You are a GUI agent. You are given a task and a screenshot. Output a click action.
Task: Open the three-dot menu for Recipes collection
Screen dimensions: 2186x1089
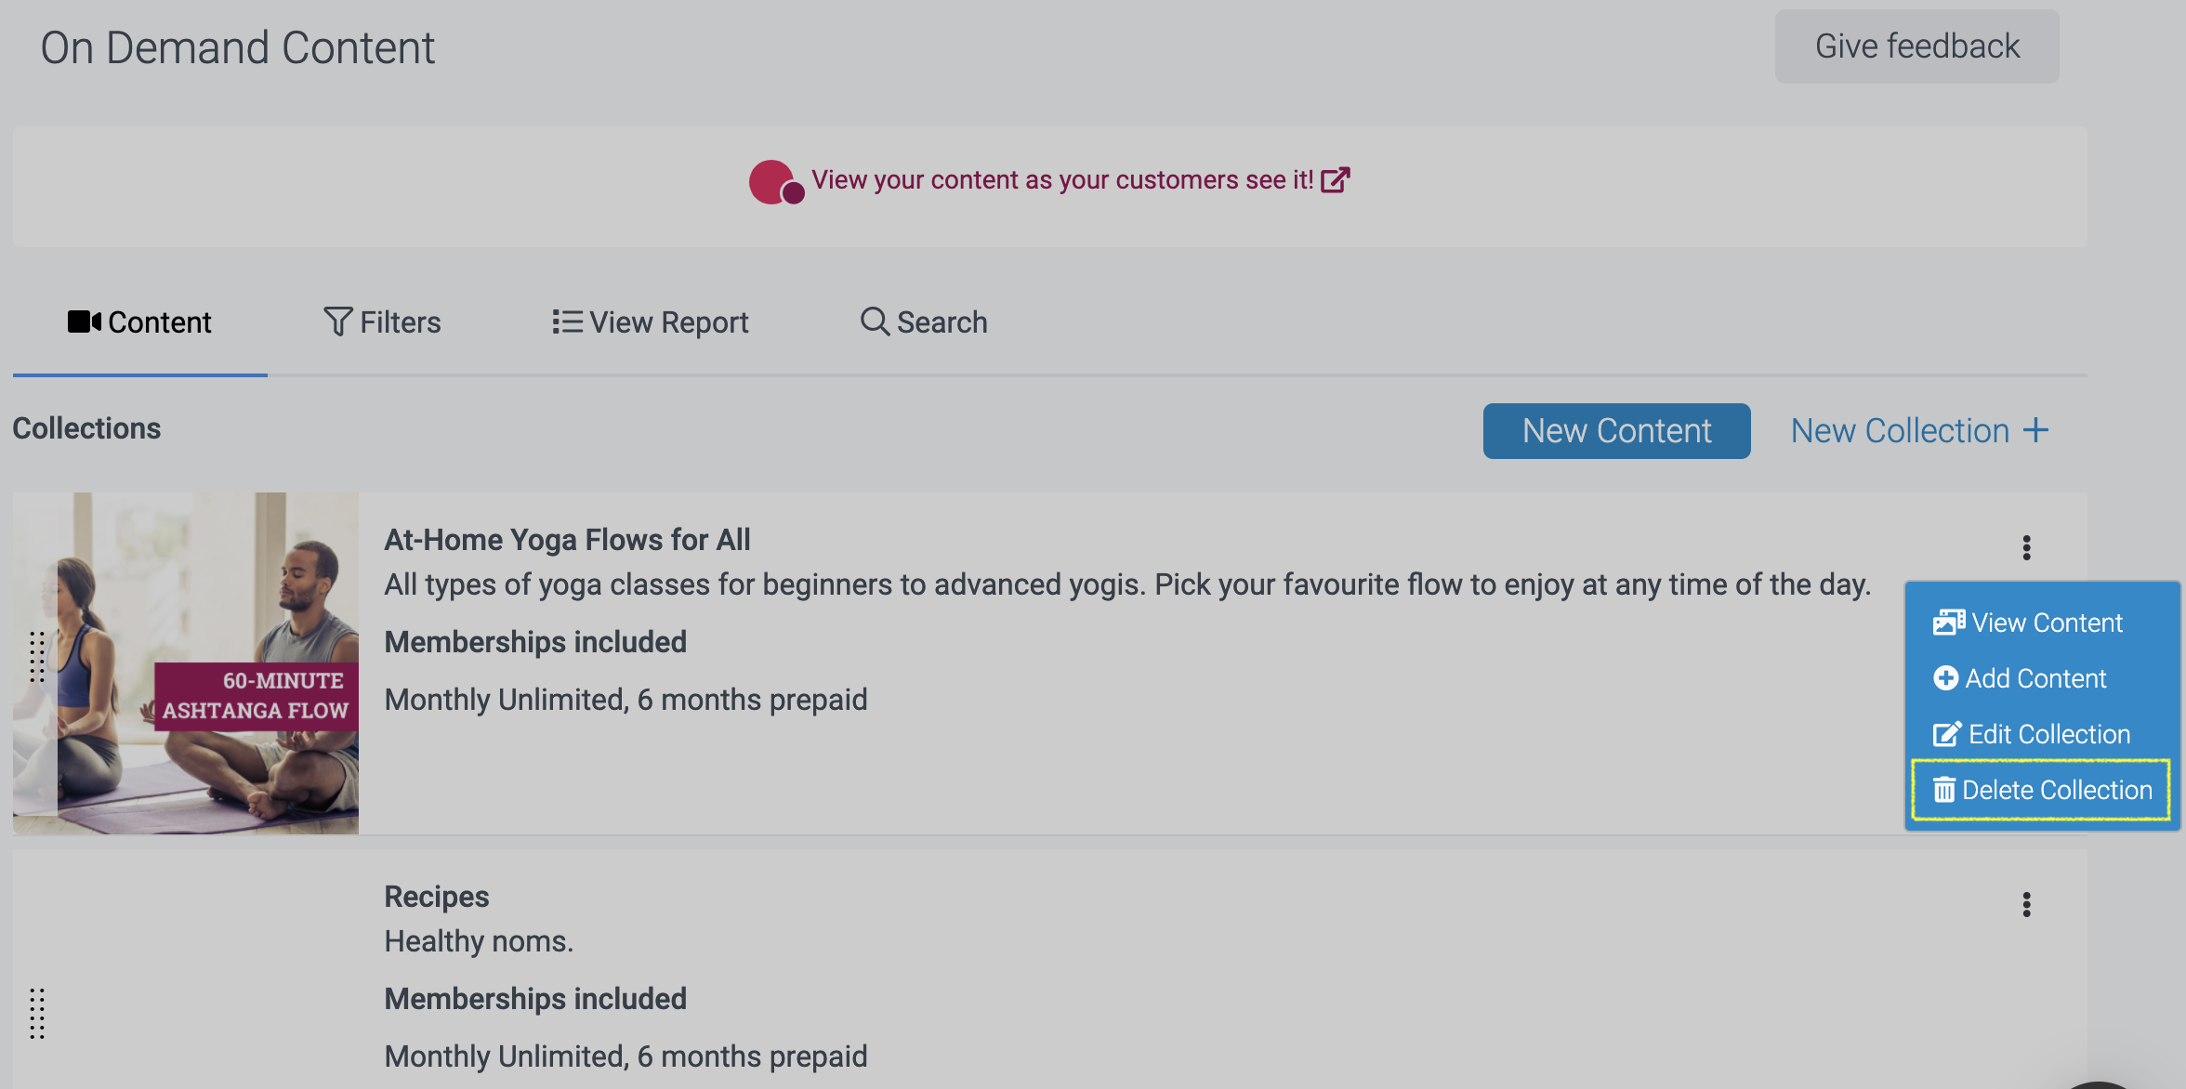[2026, 904]
